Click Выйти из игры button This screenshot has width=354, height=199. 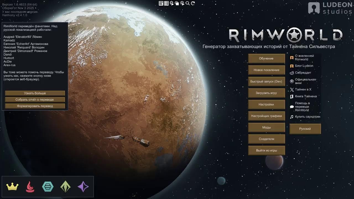(266, 150)
